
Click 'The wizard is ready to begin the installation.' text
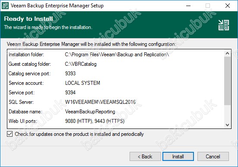48,27
